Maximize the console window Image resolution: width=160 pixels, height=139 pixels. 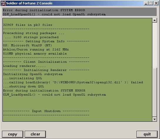pyautogui.click(x=151, y=3)
